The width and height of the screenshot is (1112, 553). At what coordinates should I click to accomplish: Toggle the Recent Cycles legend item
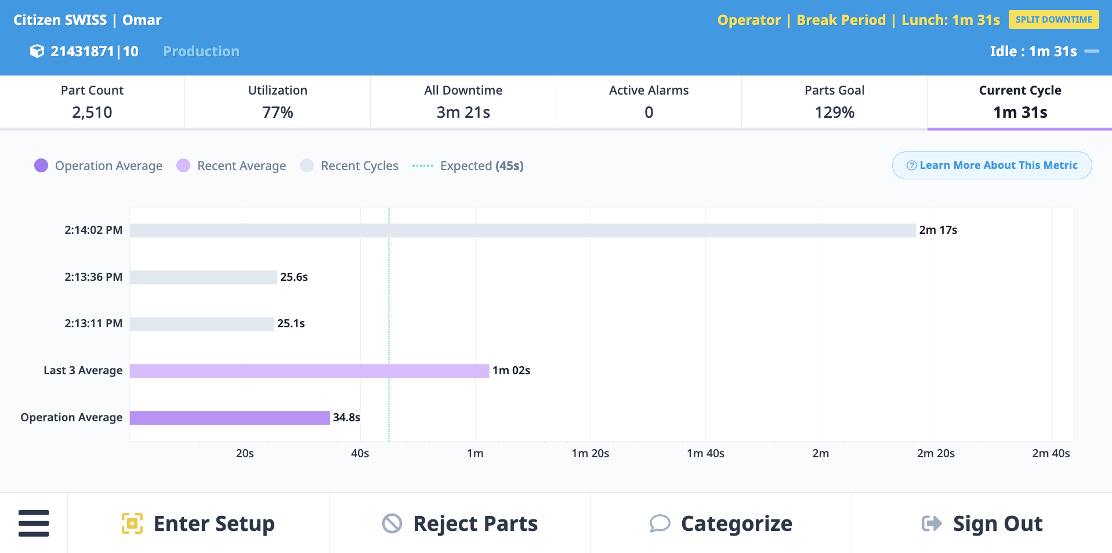coord(349,166)
